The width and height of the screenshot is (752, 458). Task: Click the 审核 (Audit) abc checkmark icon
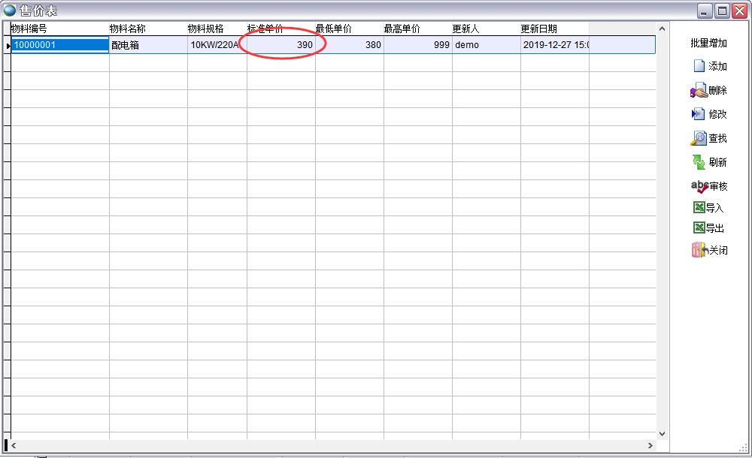[x=699, y=186]
